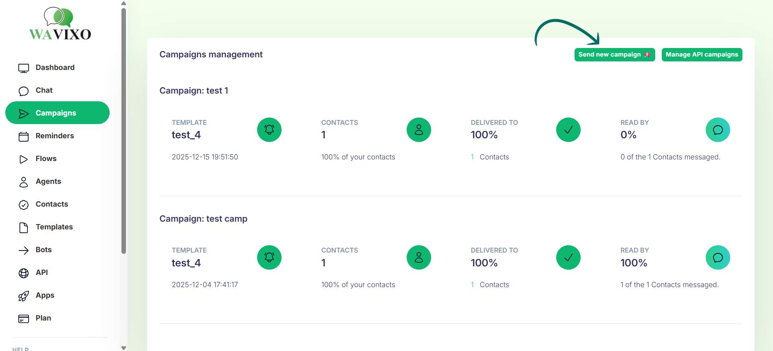Click the bell icon in test 1 campaign

click(269, 130)
